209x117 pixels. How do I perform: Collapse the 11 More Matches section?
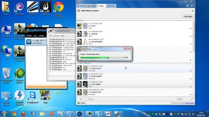click(x=190, y=63)
